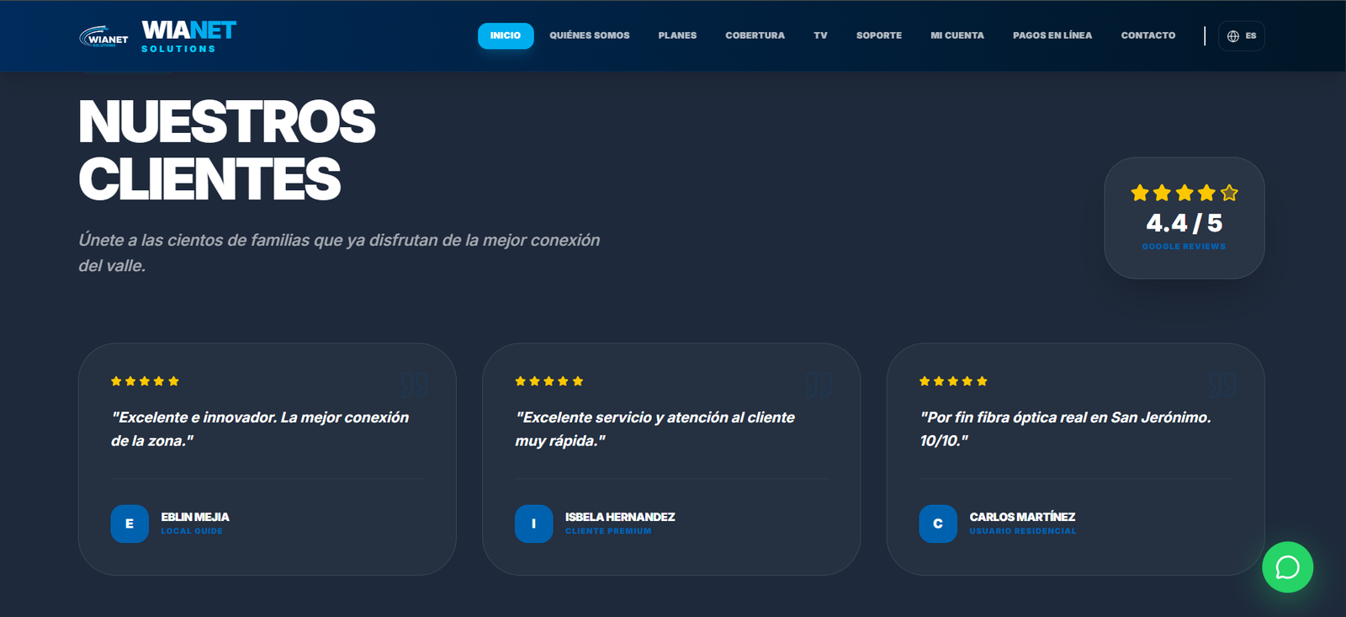Click the globe language icon
The width and height of the screenshot is (1346, 617).
(1233, 36)
